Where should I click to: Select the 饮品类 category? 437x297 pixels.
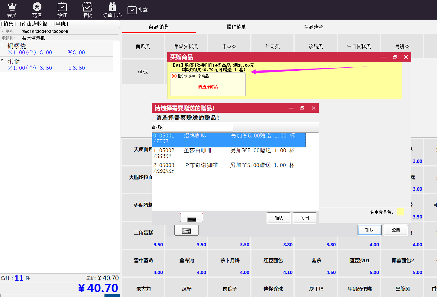316,46
